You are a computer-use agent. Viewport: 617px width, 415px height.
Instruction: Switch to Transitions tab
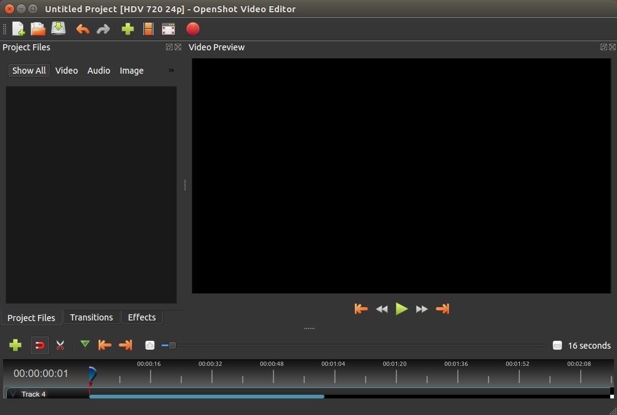pos(92,317)
